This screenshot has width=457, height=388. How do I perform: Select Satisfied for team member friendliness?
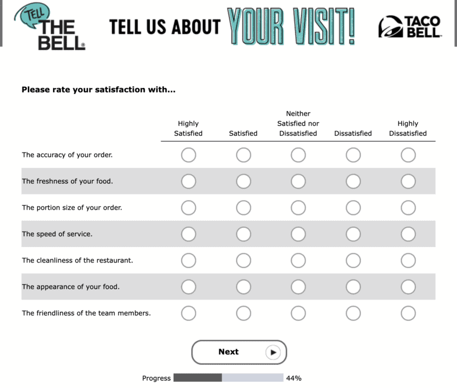(243, 313)
